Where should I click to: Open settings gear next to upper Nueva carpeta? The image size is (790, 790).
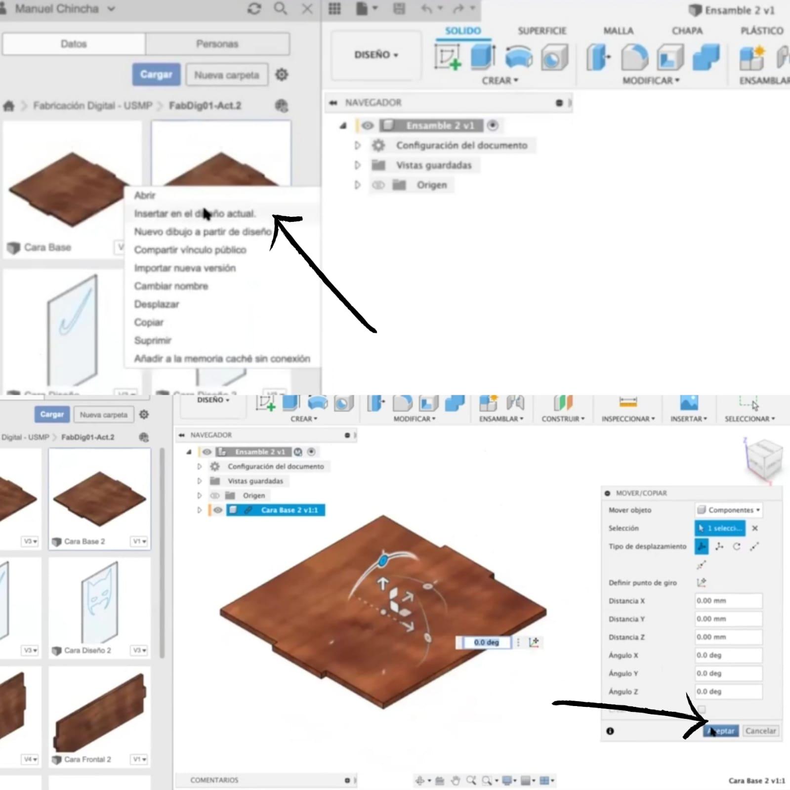[282, 75]
